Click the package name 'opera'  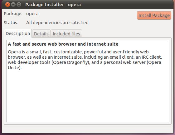tap(32, 14)
